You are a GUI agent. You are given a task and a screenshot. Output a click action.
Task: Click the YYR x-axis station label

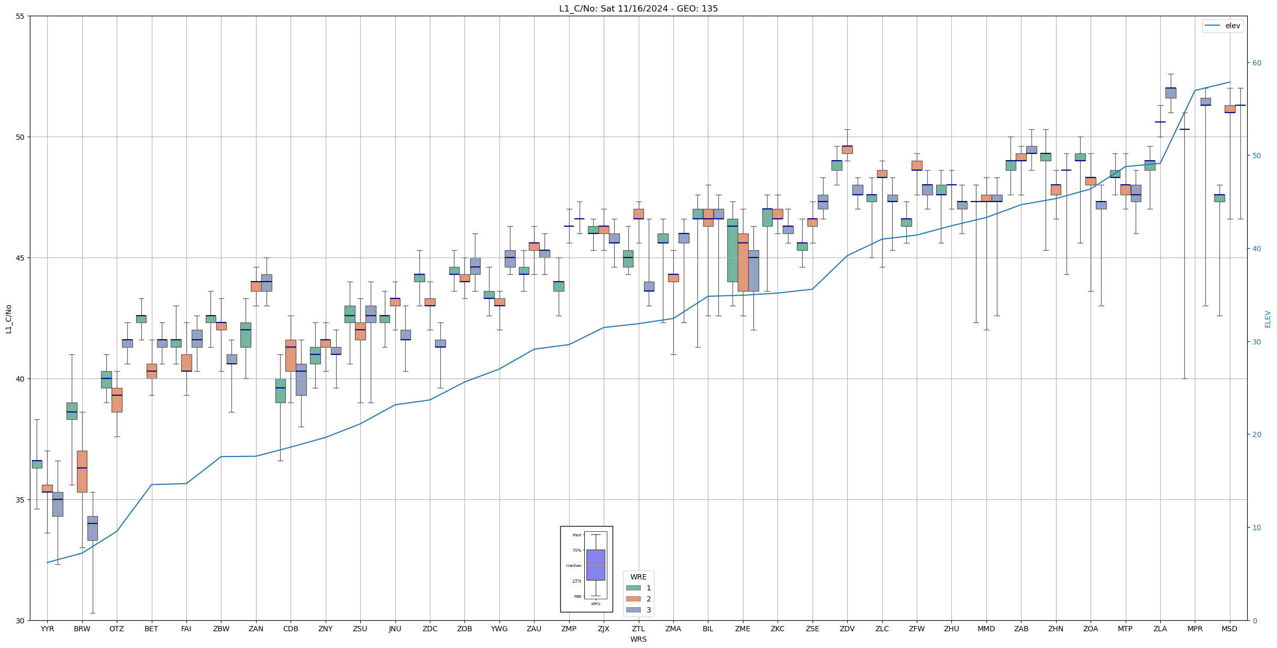[x=47, y=629]
